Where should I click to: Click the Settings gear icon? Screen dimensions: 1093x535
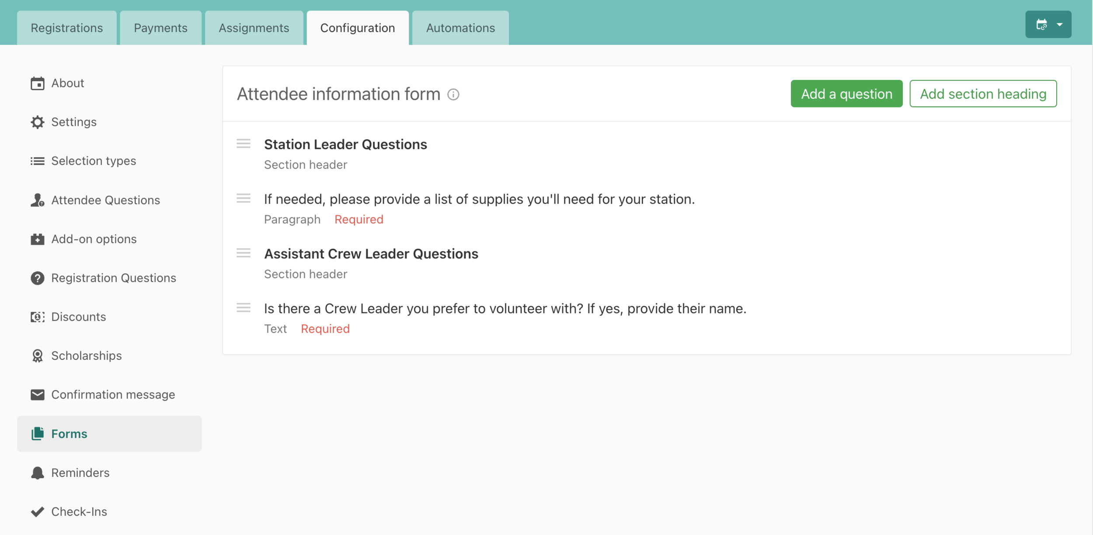click(x=38, y=122)
